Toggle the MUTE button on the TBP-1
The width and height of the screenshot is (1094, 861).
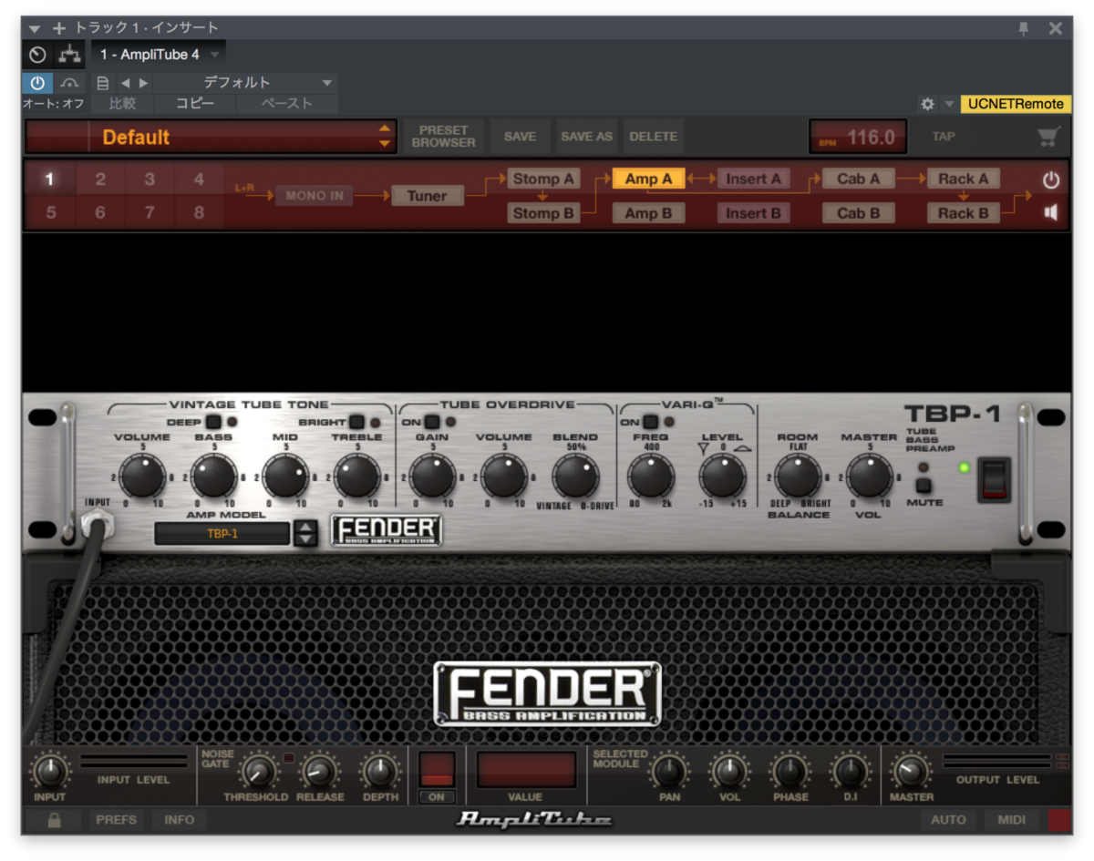(924, 486)
